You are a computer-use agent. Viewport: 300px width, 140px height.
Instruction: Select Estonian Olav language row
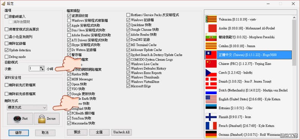pyautogui.click(x=248, y=108)
